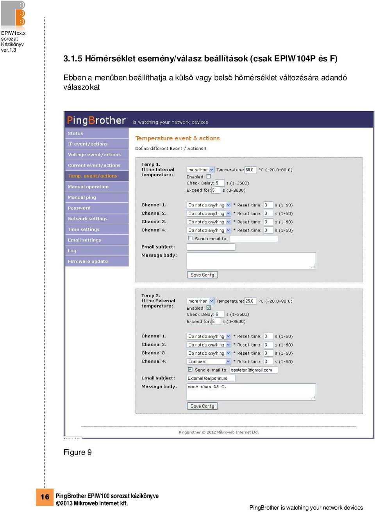Open Temp 2 Channel 3 action dropdown

tap(209, 353)
